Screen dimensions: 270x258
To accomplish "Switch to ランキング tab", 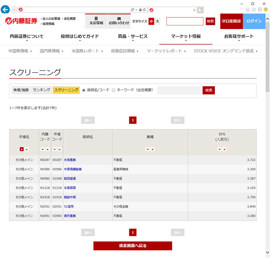I will tap(42, 90).
